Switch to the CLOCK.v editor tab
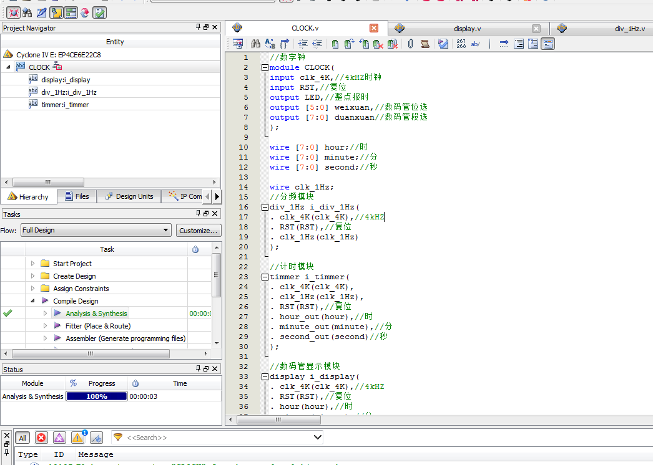This screenshot has height=465, width=653. point(305,28)
